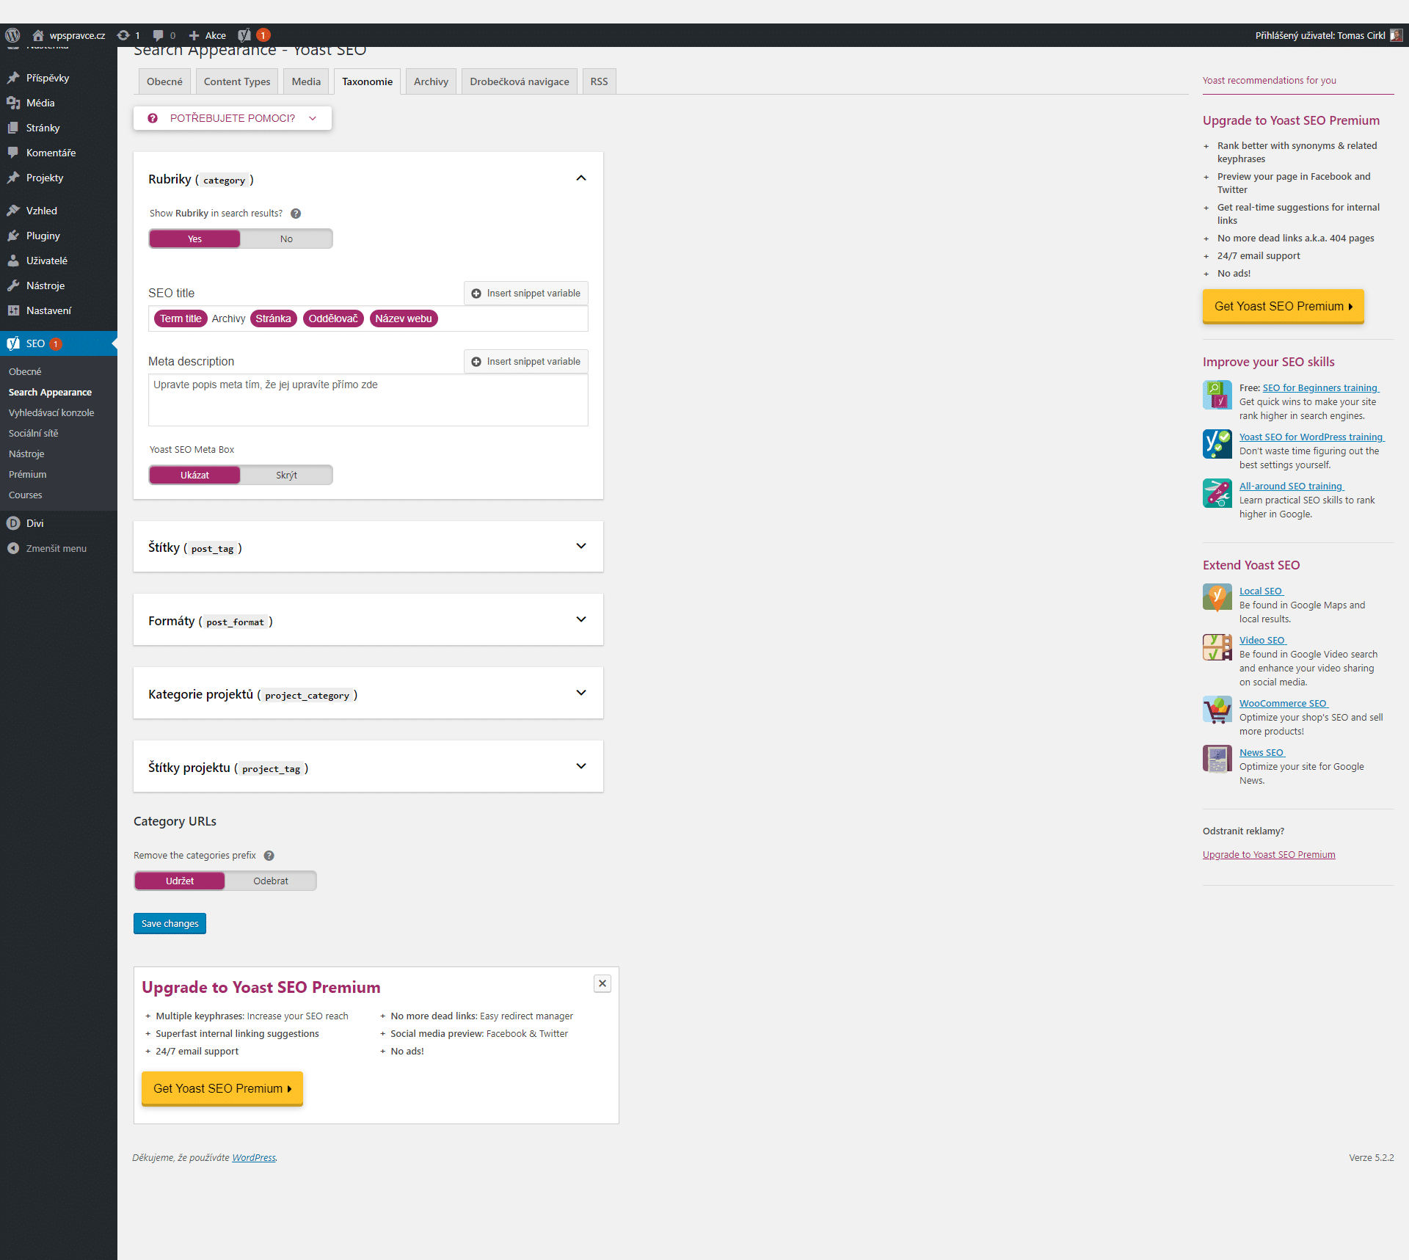Expand the Štítky post_tag section
Viewport: 1409px width, 1260px height.
[x=581, y=546]
